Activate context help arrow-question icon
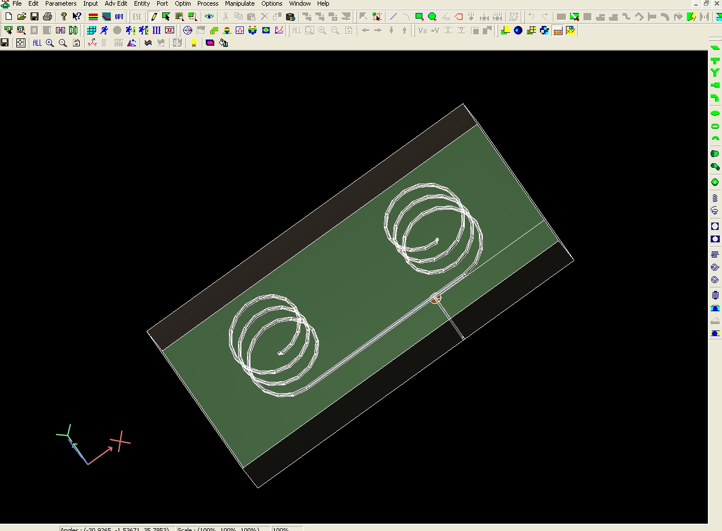This screenshot has width=722, height=531. pos(77,17)
